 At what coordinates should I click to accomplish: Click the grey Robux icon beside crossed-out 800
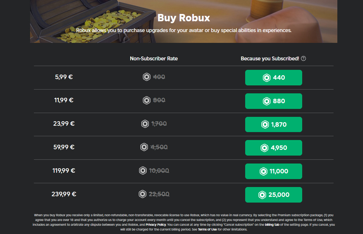click(147, 100)
